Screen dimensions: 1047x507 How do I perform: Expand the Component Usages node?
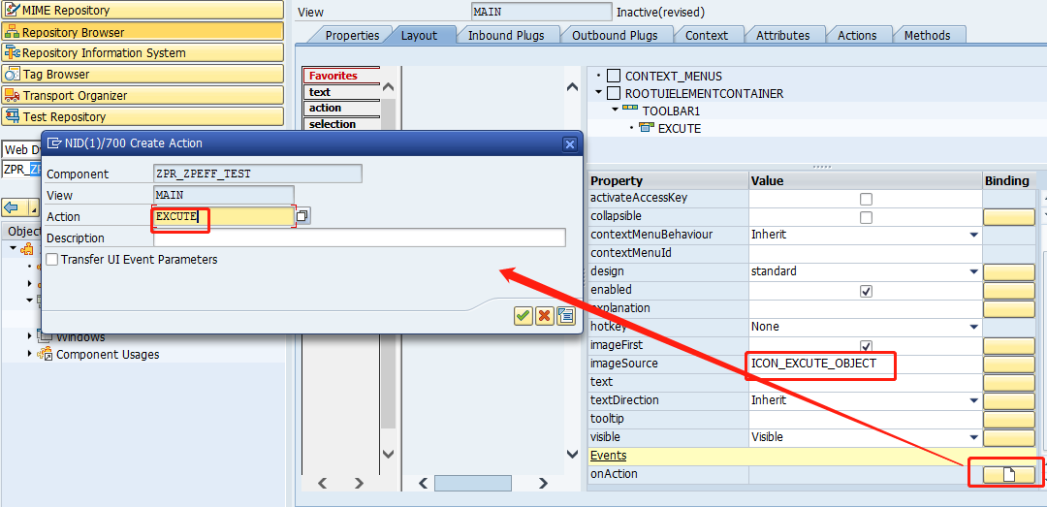point(29,354)
